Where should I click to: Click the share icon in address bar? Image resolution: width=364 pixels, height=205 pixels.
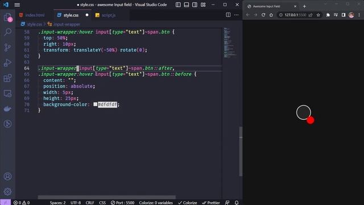[x=311, y=15]
